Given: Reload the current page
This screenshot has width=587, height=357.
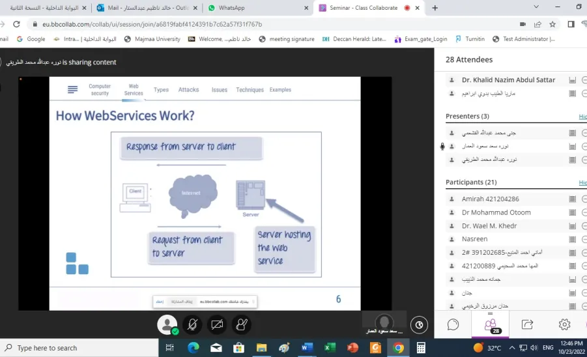Looking at the screenshot, I should click(16, 24).
